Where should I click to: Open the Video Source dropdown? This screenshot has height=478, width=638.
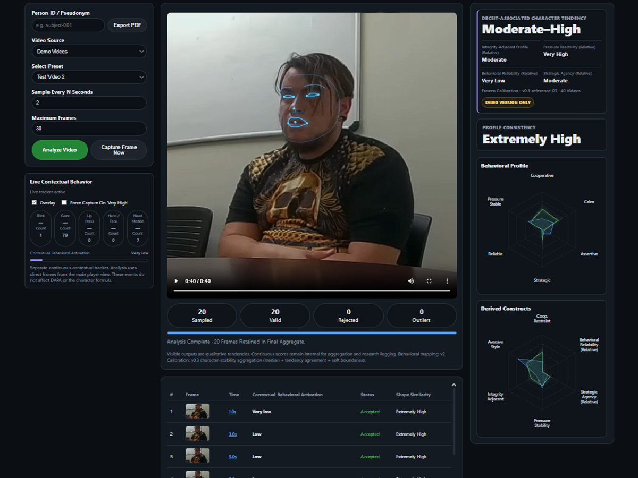89,52
